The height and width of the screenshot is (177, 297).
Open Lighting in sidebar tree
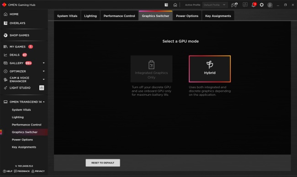coord(18,117)
